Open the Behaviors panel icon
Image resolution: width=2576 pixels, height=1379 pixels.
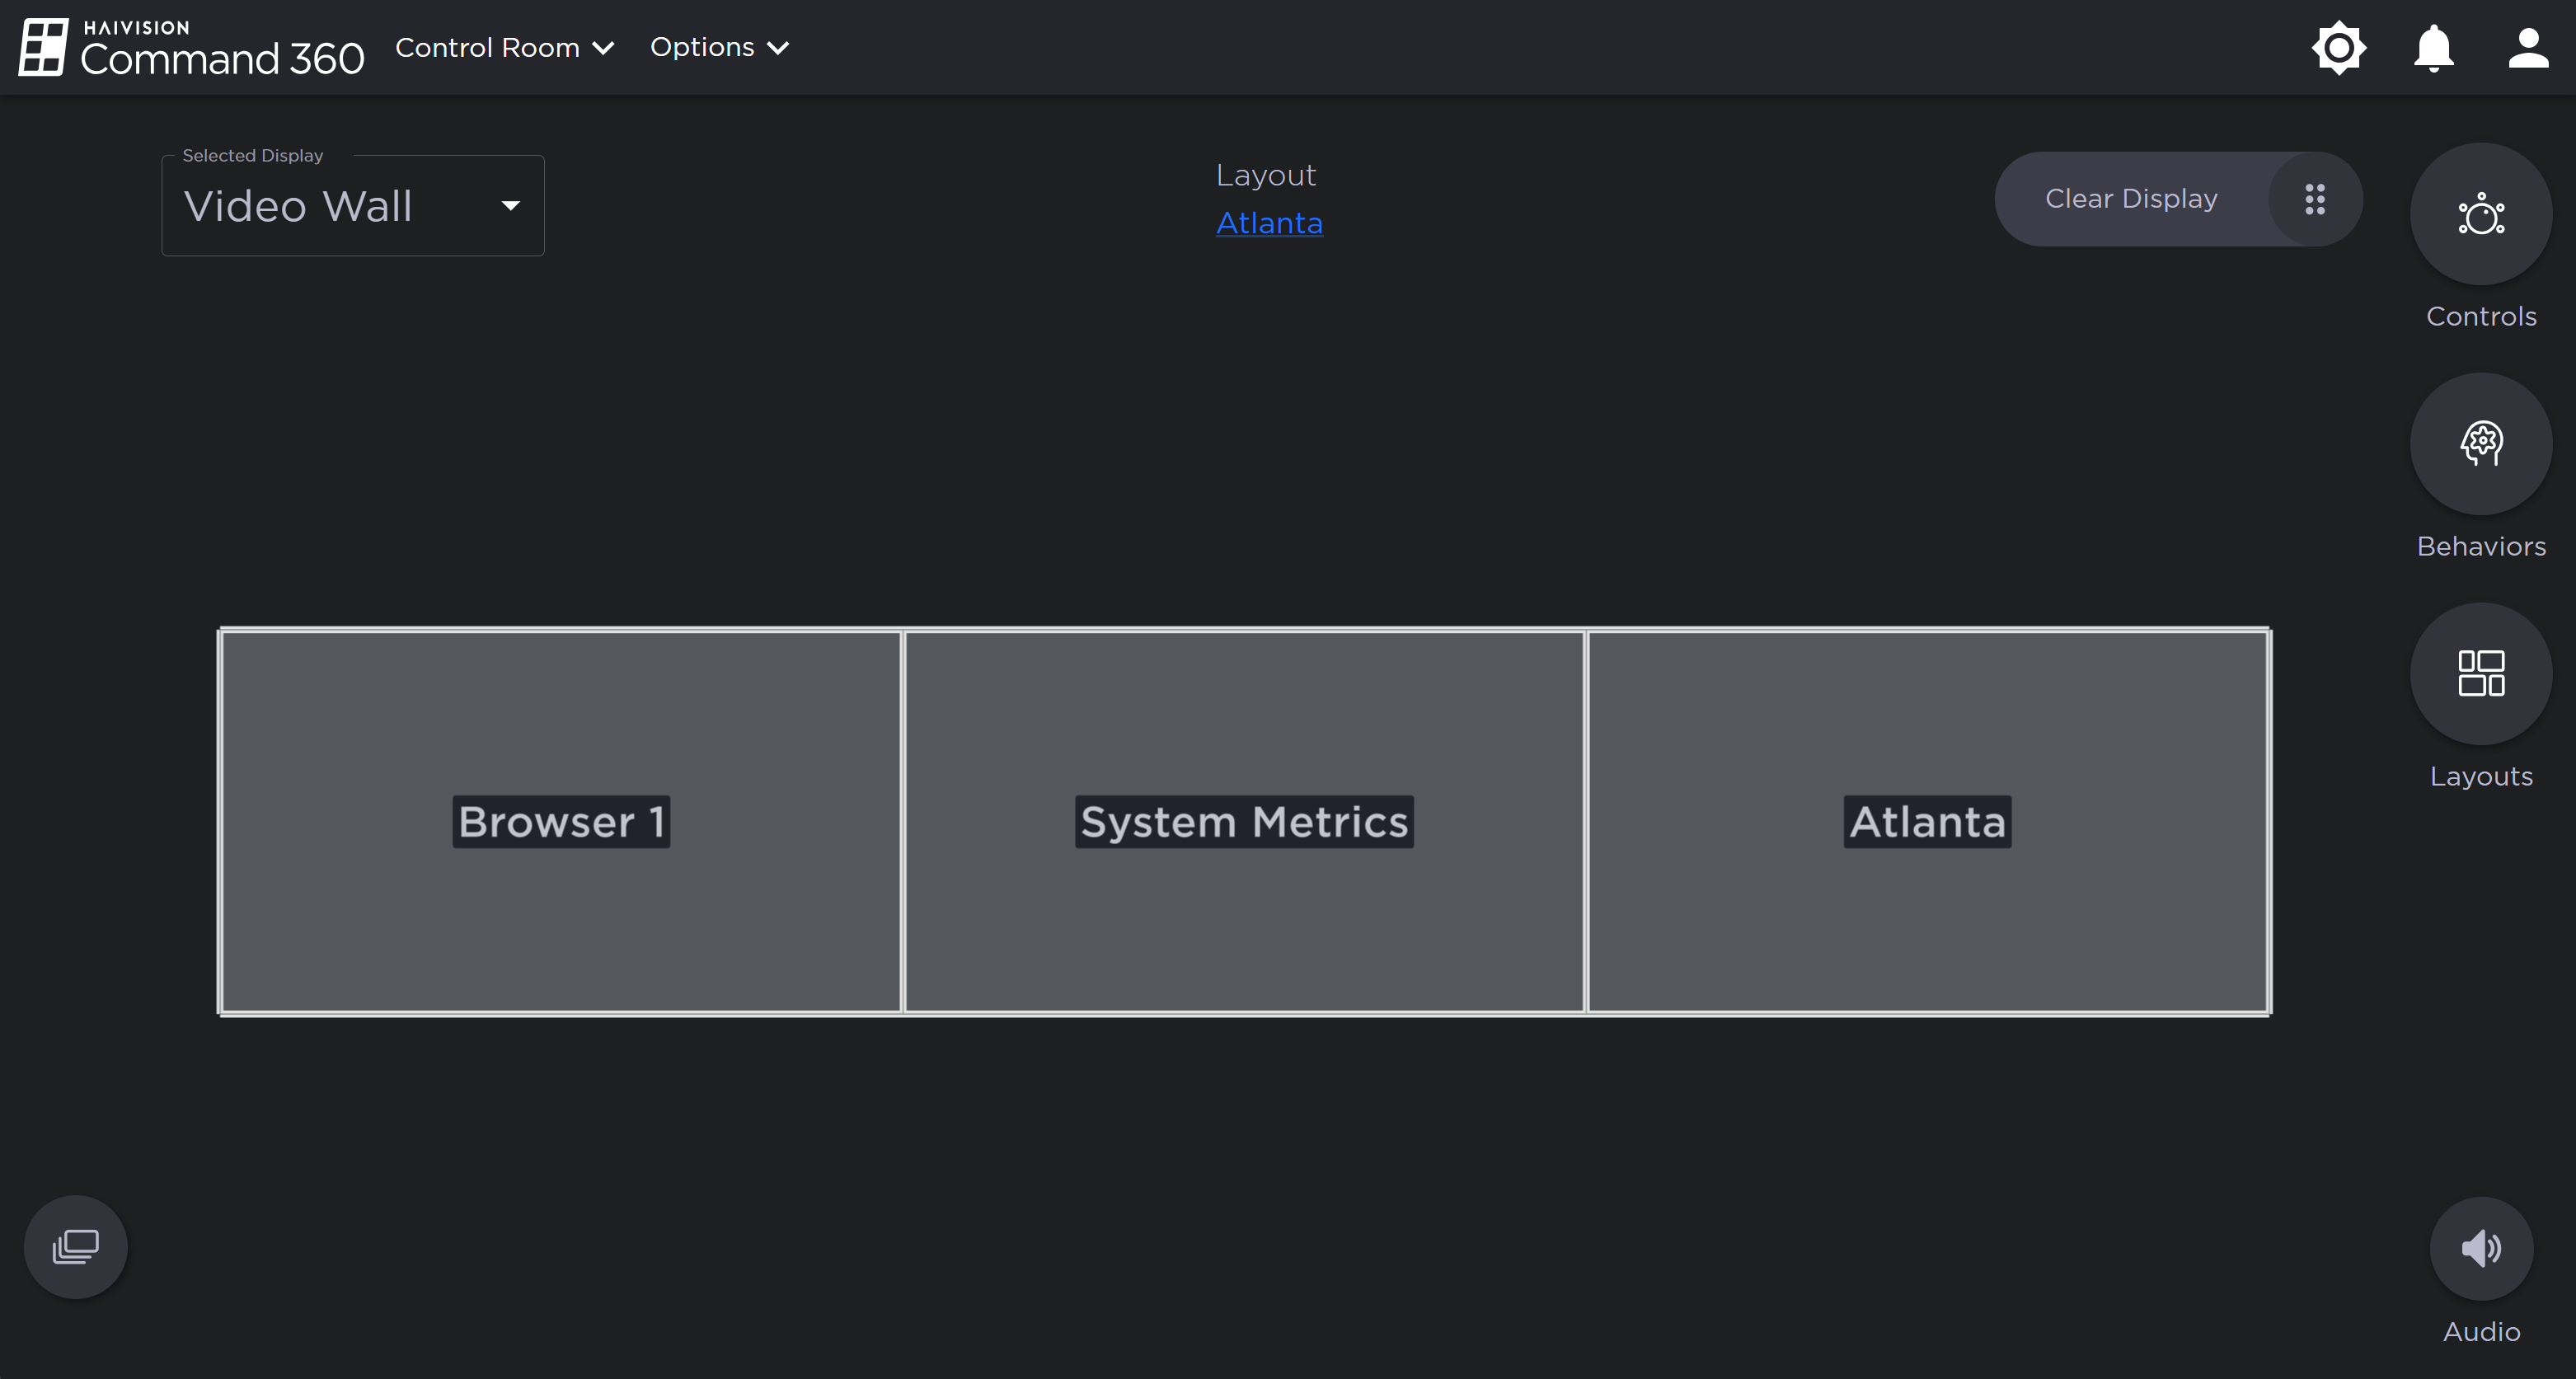click(x=2480, y=444)
